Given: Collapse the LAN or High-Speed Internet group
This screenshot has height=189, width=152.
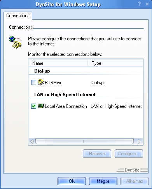Looking at the screenshot, I should 65,95.
